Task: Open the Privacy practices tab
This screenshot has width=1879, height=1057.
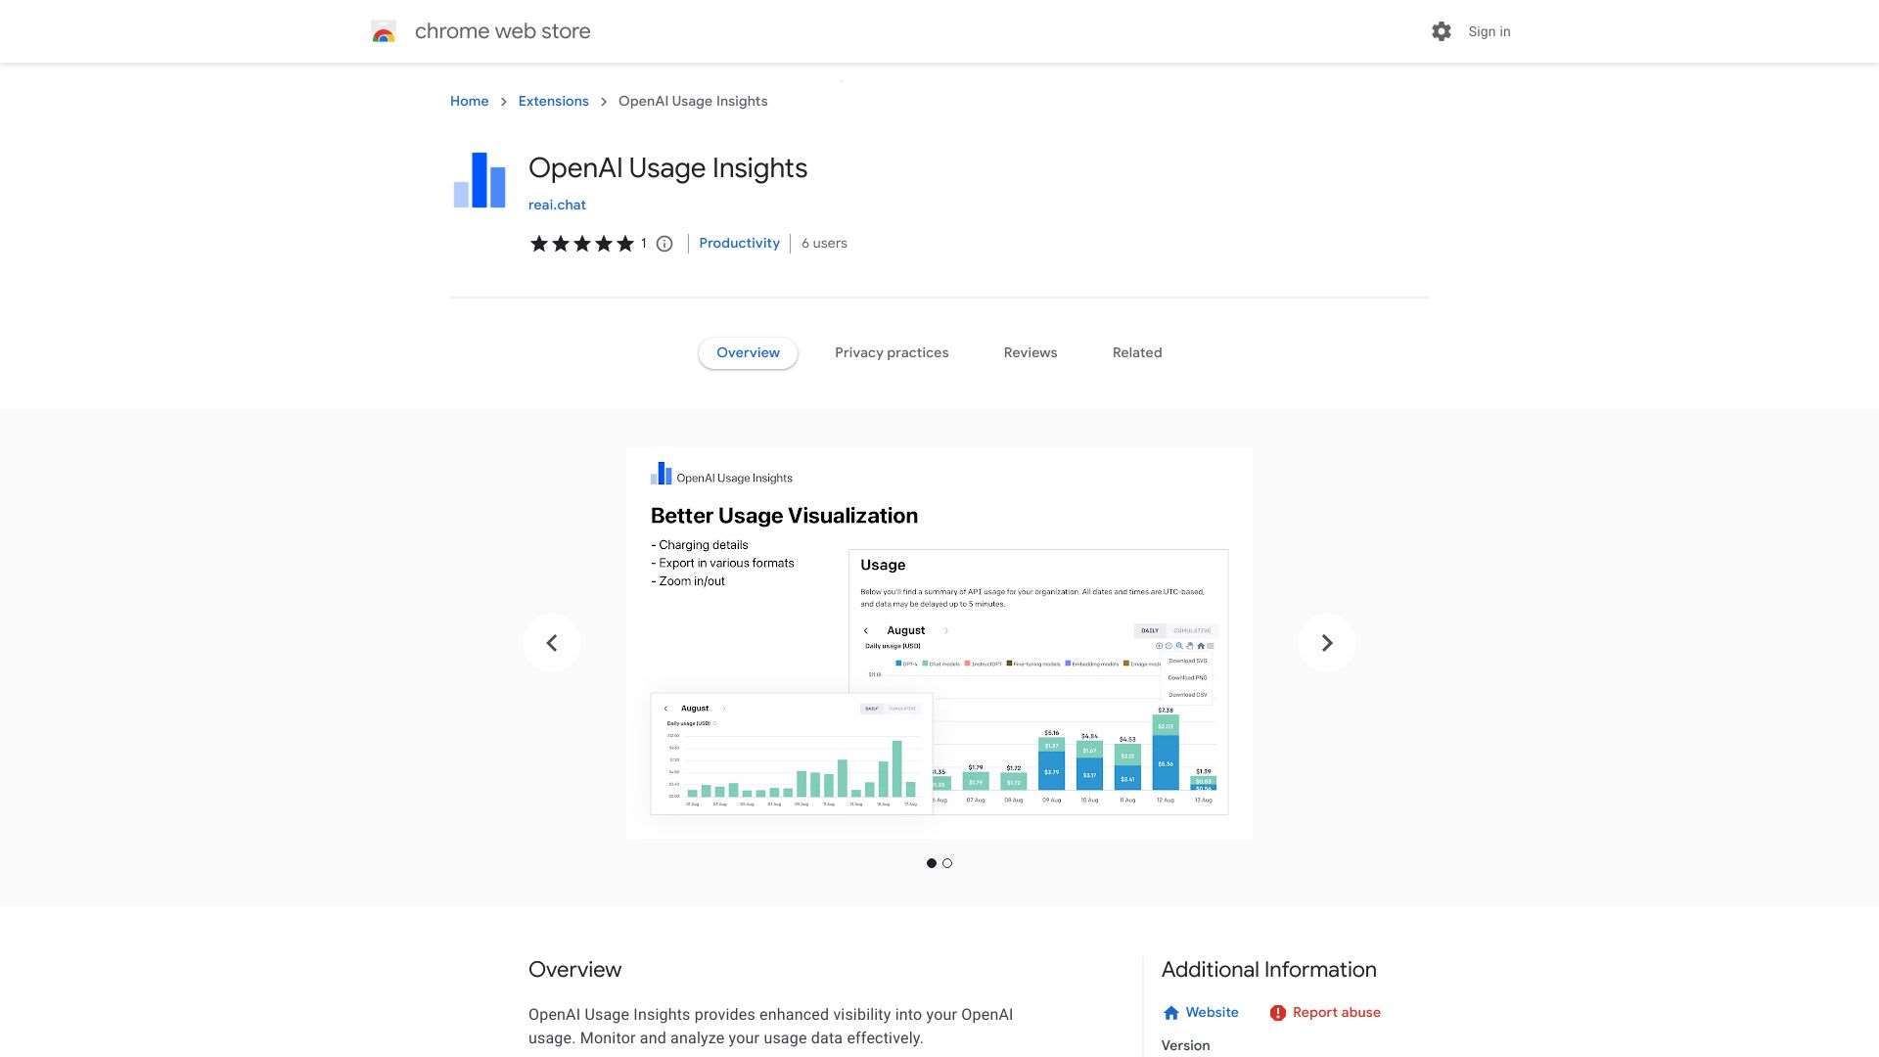Action: point(892,352)
